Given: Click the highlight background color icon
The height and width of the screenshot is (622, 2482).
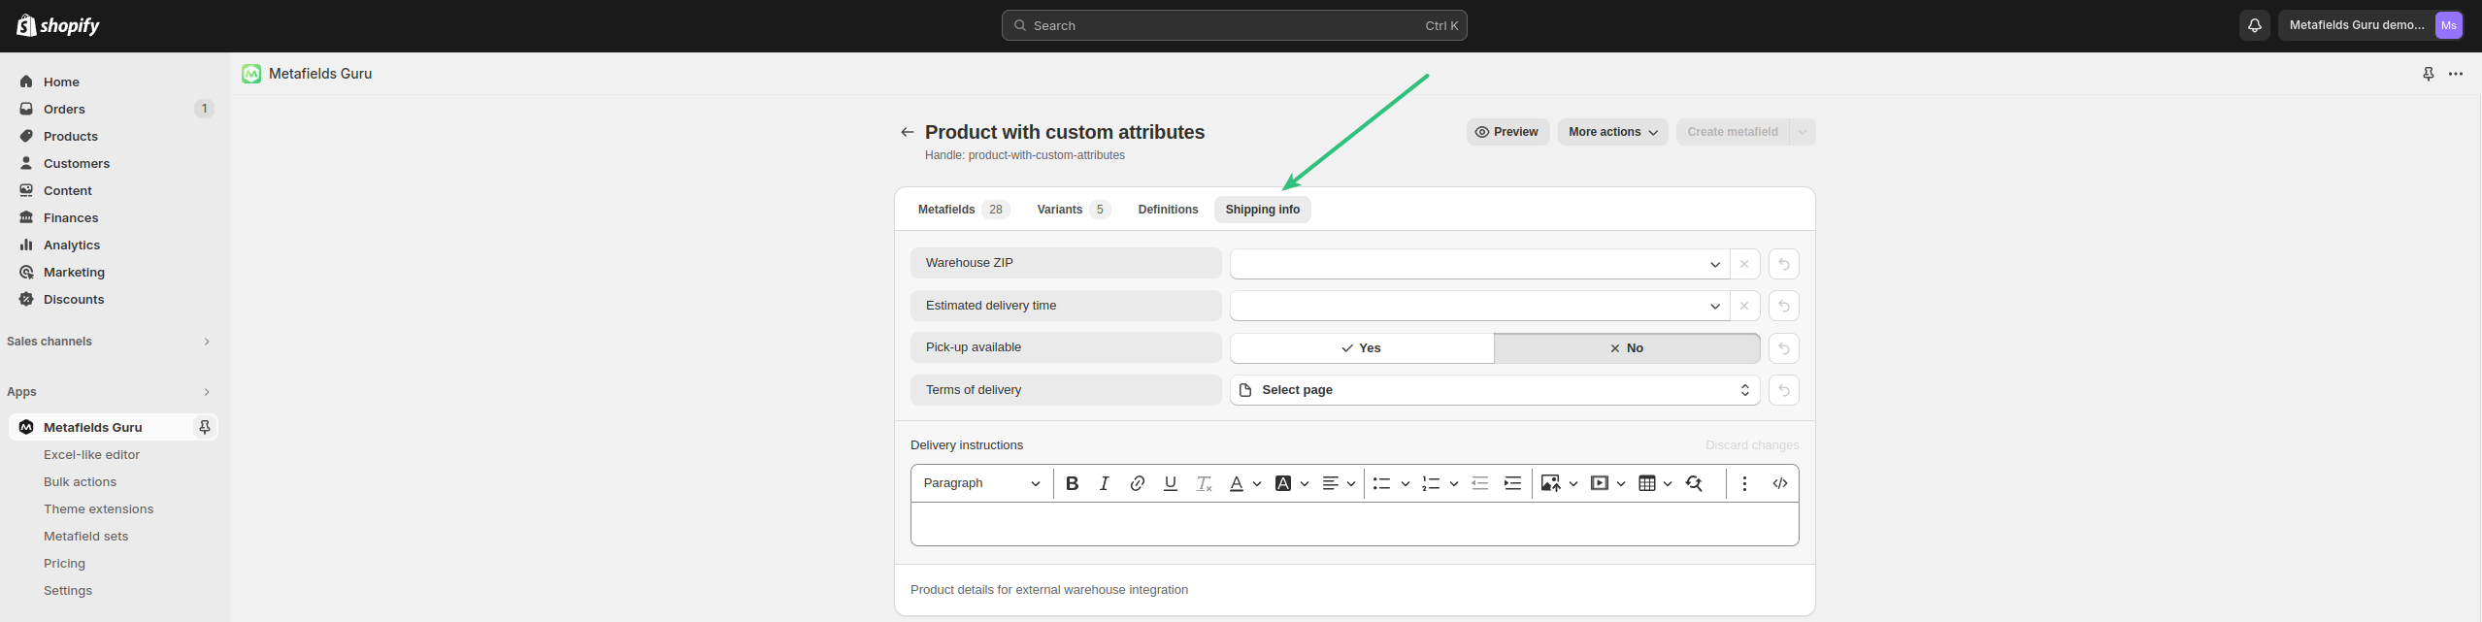Looking at the screenshot, I should coord(1282,483).
